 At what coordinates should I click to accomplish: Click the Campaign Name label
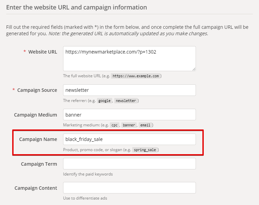38,139
